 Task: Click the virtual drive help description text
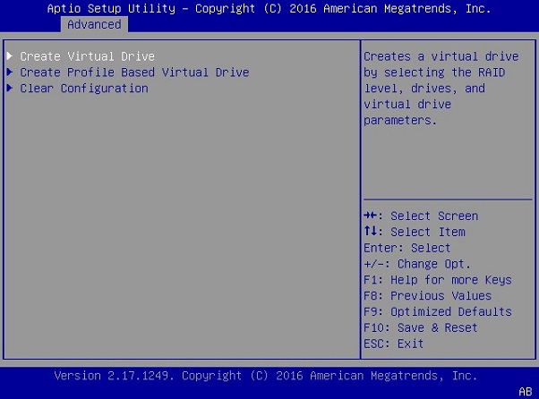(441, 89)
